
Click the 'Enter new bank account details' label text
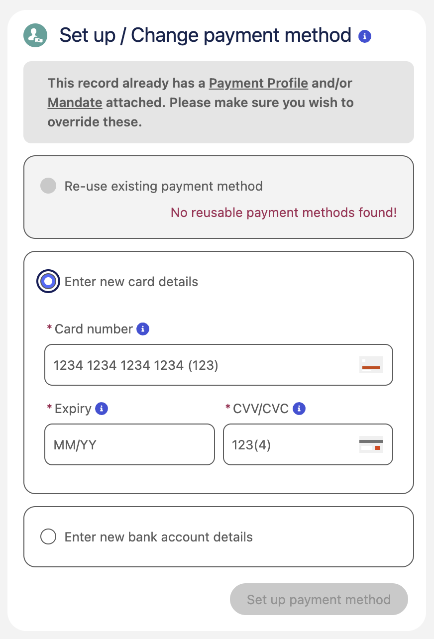(159, 537)
